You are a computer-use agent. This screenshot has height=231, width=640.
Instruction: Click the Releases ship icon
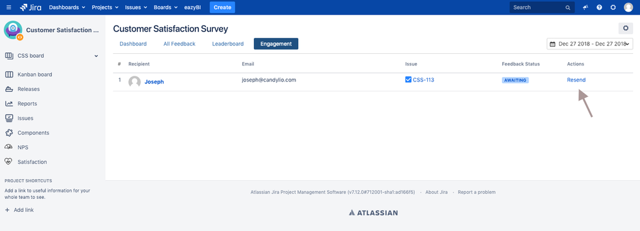click(9, 89)
